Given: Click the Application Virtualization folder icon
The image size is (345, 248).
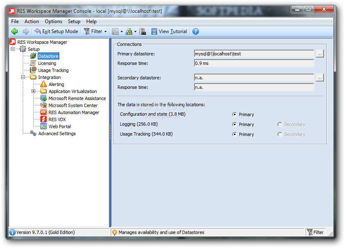Looking at the screenshot, I should tap(44, 91).
